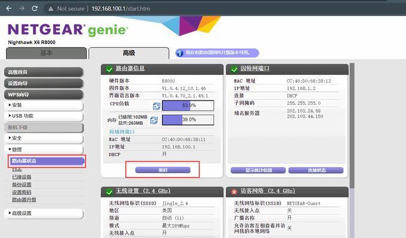This screenshot has width=406, height=238.
Task: Click the memory 39.0% progress bar
Action: [188, 120]
